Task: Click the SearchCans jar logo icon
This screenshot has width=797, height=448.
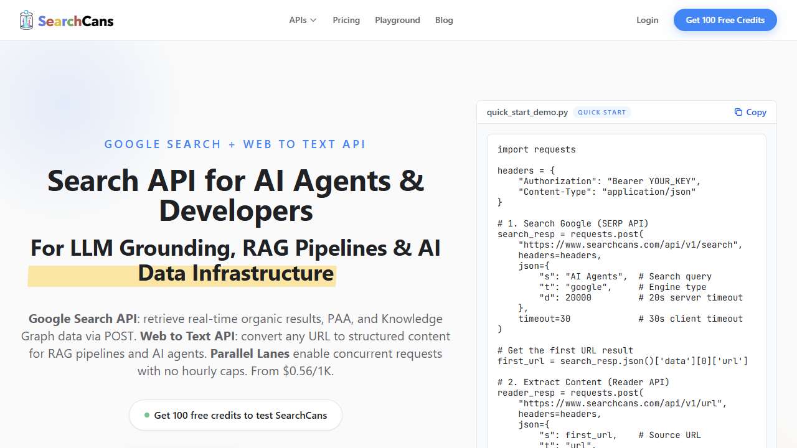Action: click(26, 20)
